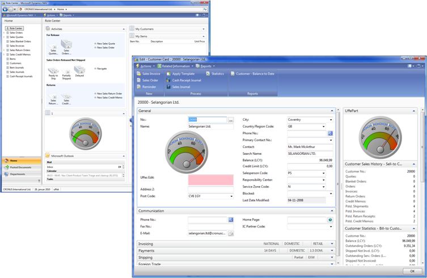Viewport: 427px width, 278px height.
Task: Open Customer - Balance to Date report
Action: click(x=232, y=74)
